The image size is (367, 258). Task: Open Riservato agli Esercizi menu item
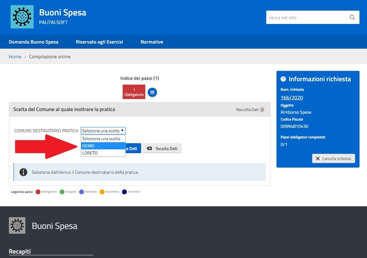(99, 42)
